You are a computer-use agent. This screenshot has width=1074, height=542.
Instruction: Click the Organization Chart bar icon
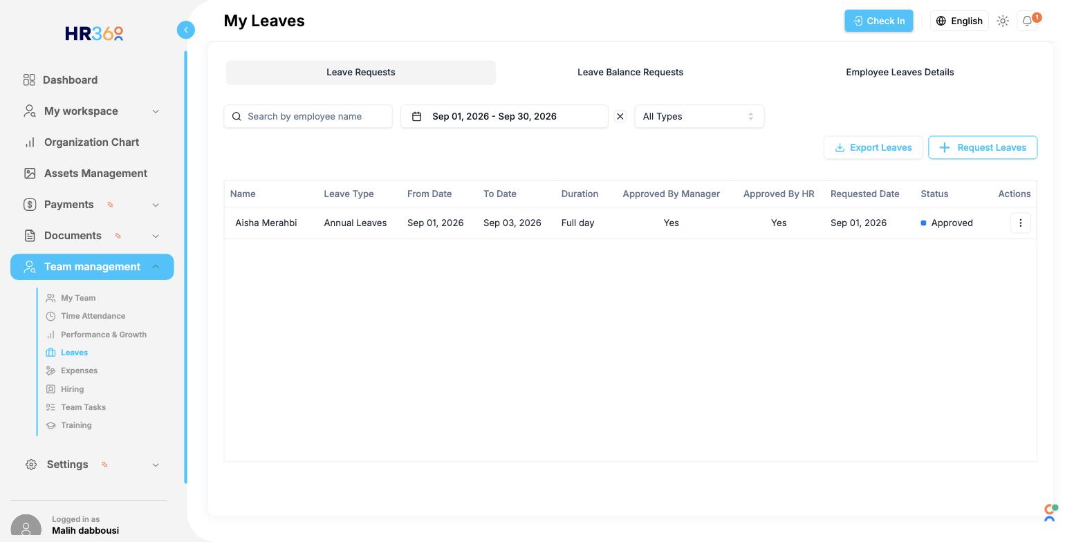point(30,142)
